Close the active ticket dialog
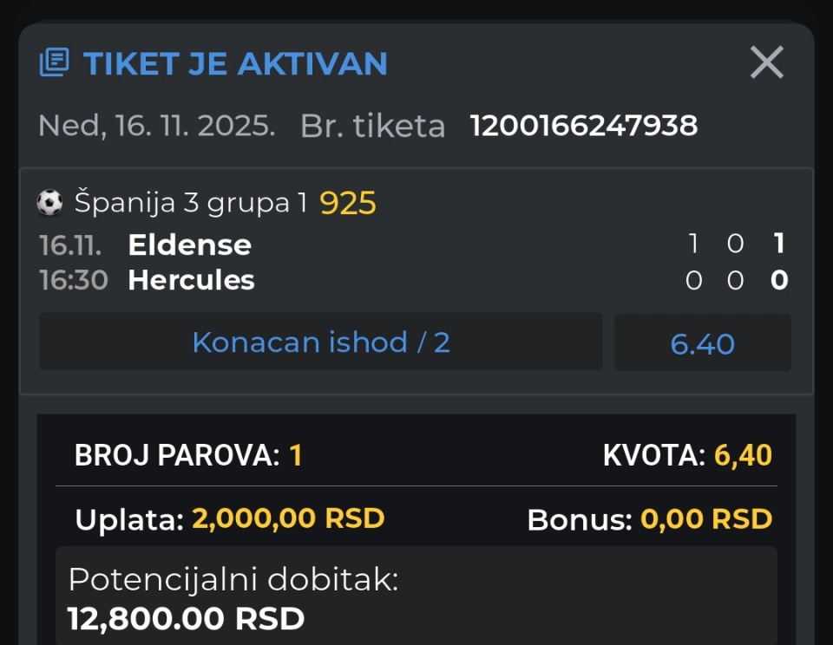 766,62
